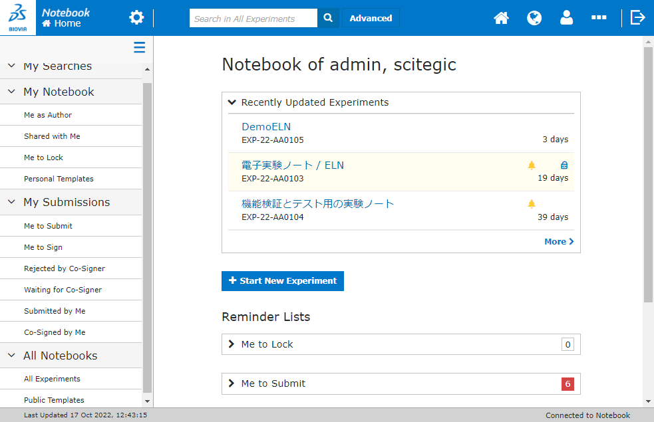Click lock icon on EXP-22-AA0103 row
Image resolution: width=654 pixels, height=422 pixels.
point(564,165)
